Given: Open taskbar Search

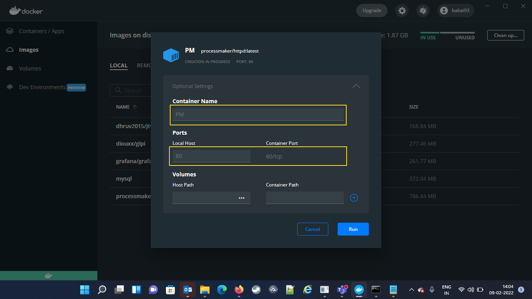Looking at the screenshot, I should point(102,290).
